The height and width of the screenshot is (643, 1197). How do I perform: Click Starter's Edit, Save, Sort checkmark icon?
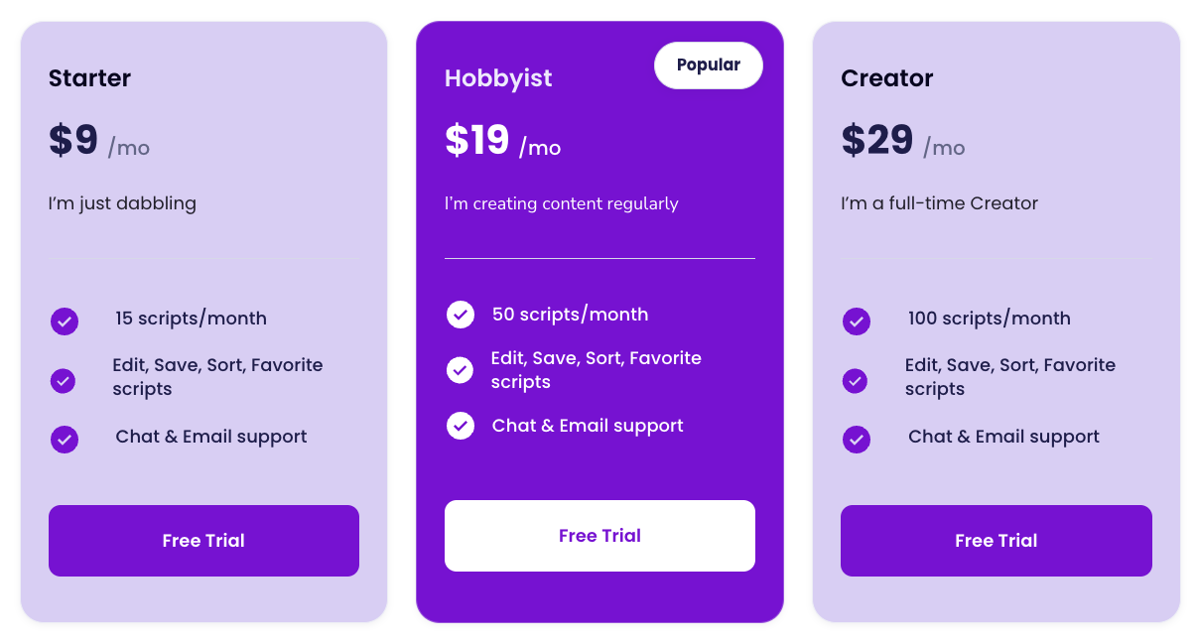click(64, 381)
